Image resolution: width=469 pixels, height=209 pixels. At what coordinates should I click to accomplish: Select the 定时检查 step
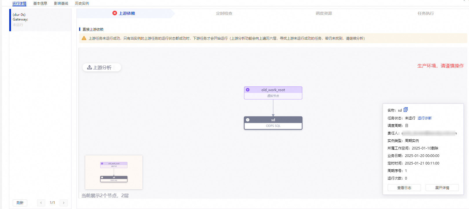(x=224, y=13)
